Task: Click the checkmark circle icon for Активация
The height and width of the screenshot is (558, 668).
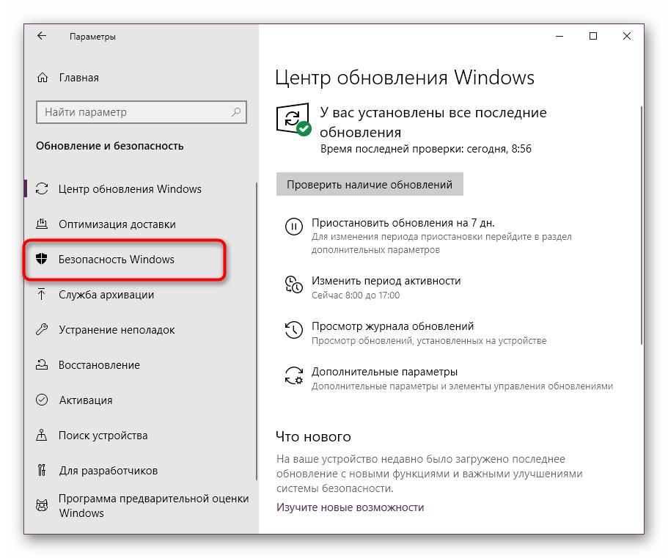Action: click(42, 400)
